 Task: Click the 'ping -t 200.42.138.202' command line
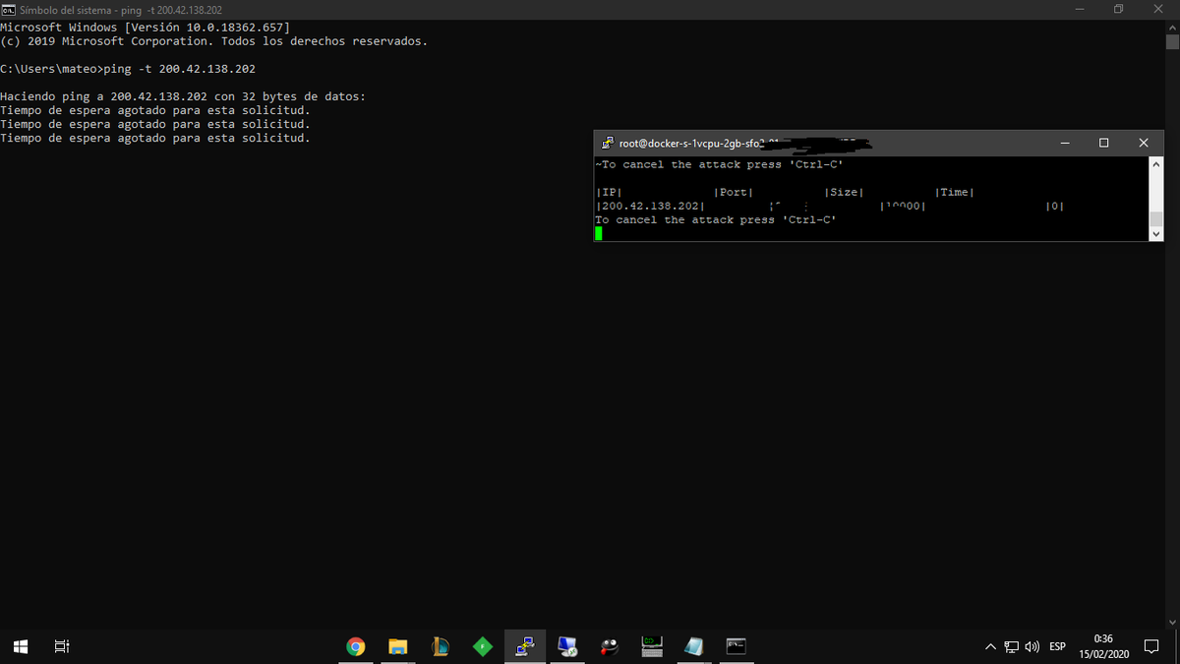pyautogui.click(x=179, y=69)
